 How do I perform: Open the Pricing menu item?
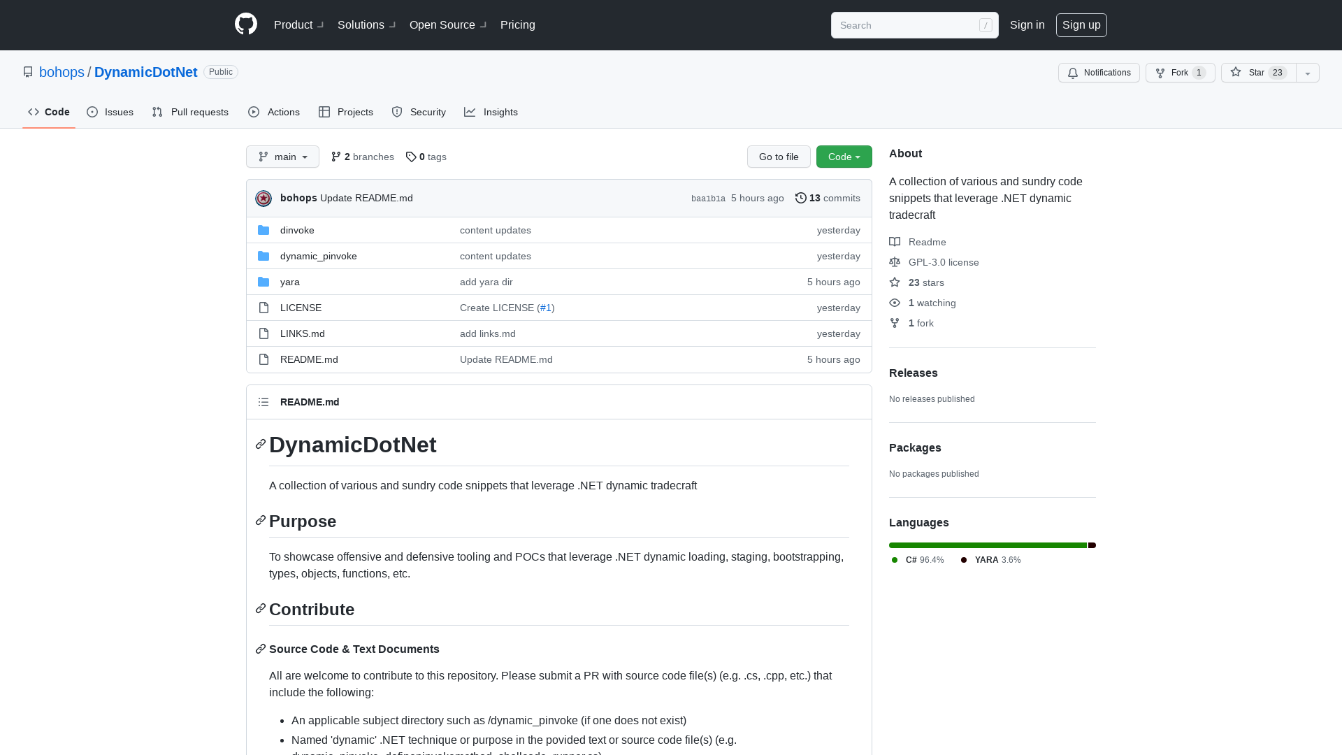(517, 24)
